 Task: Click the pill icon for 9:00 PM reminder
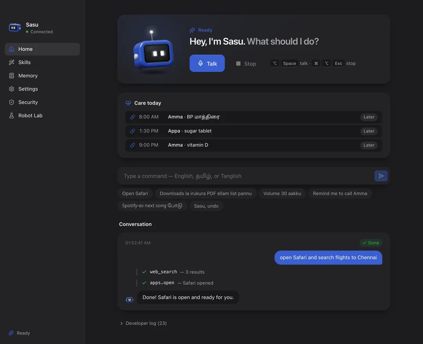coord(132,145)
